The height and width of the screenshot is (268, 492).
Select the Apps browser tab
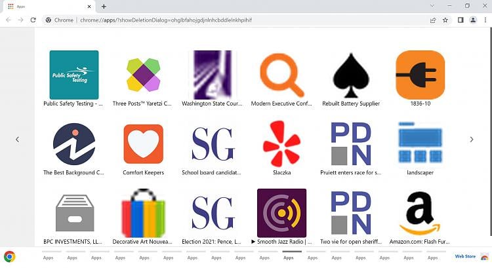click(49, 7)
